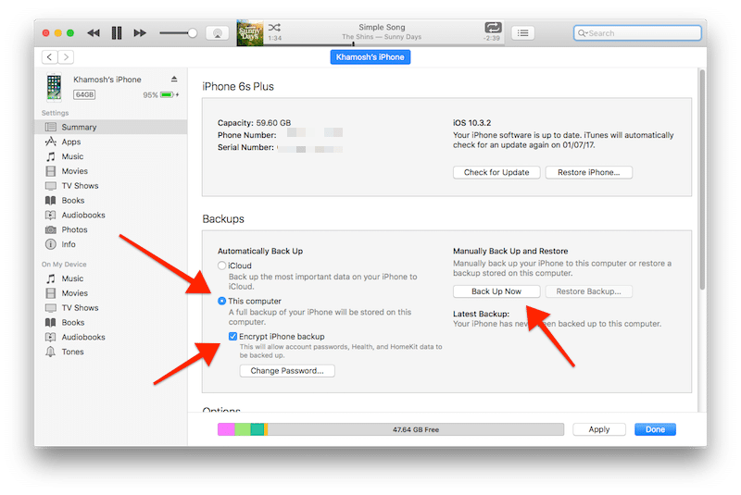Open Photos in the sidebar
Screen dimensions: 741x495
74,229
